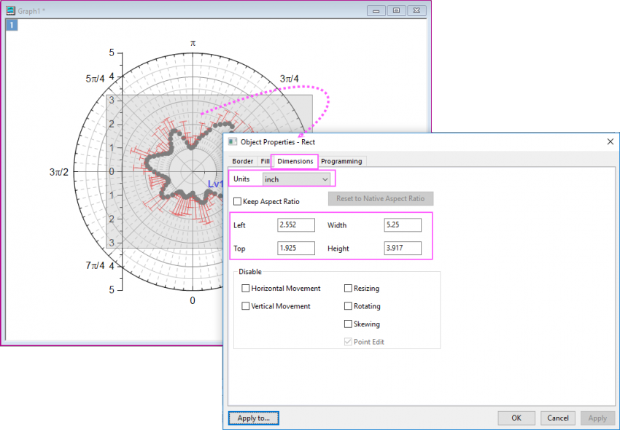
Task: Check the Vertical Movement option
Action: point(246,306)
